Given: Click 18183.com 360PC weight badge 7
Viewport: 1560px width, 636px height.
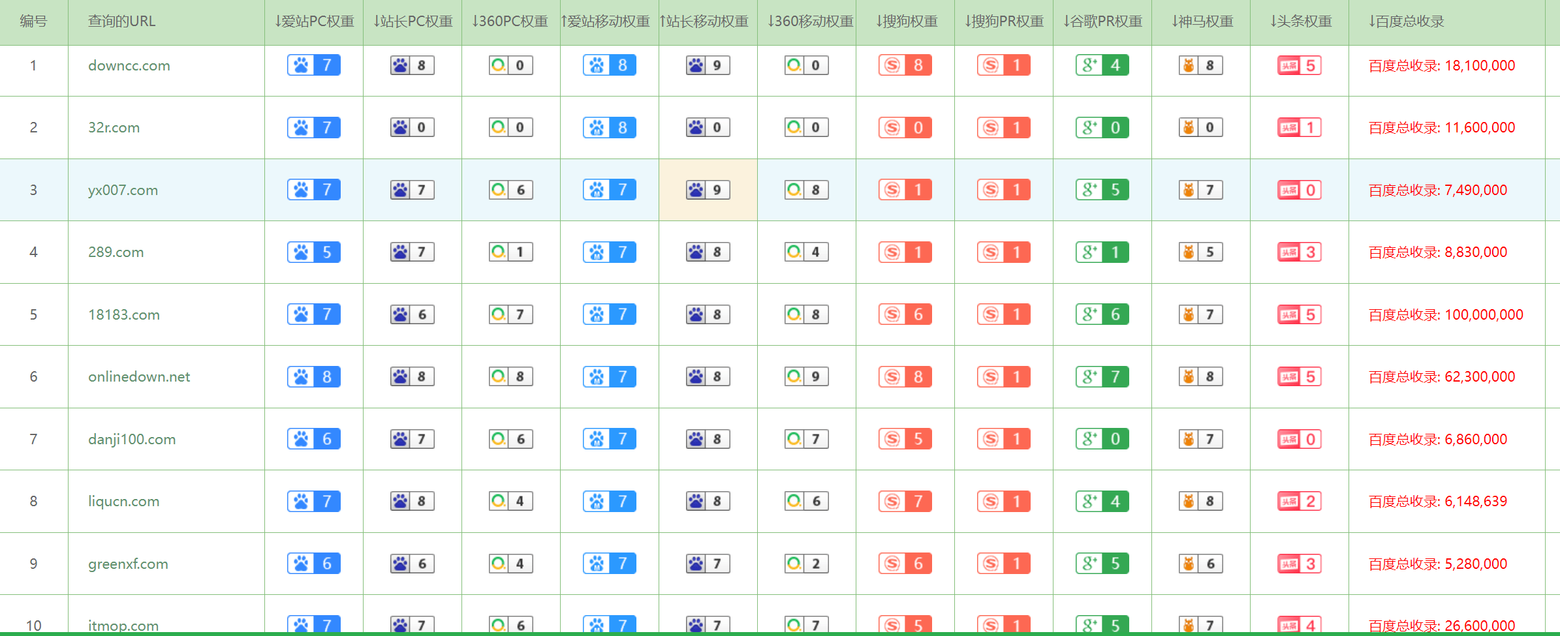Looking at the screenshot, I should [511, 314].
